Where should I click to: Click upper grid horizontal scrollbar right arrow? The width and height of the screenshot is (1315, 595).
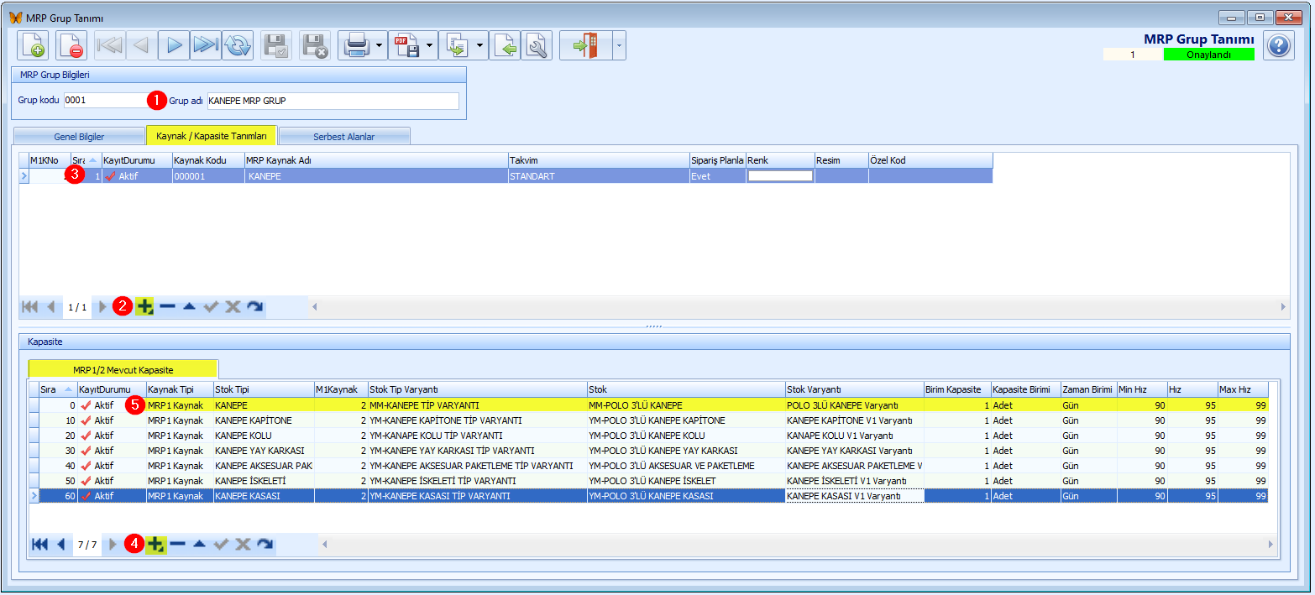pyautogui.click(x=1282, y=307)
